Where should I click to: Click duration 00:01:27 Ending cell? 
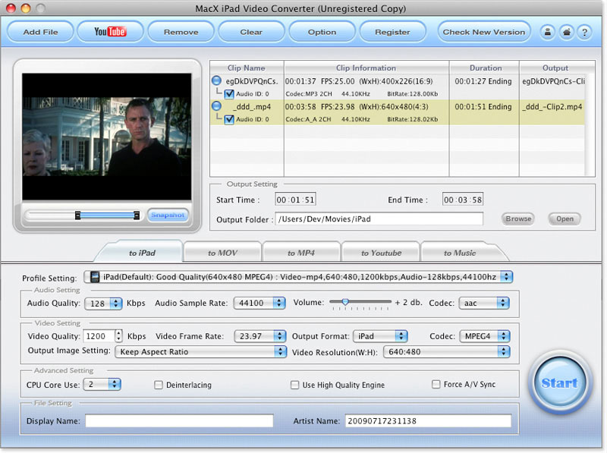point(483,81)
